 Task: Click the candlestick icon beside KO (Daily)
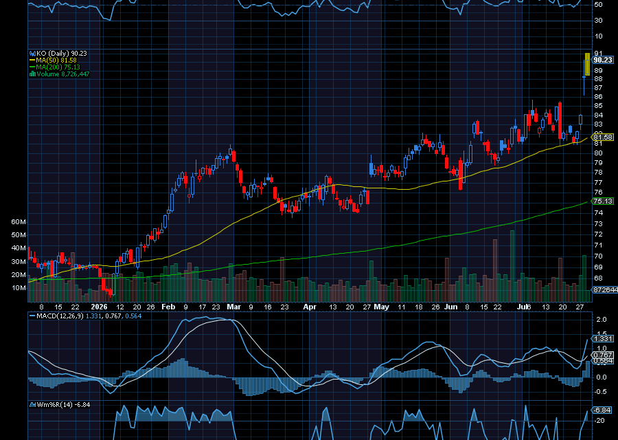click(33, 53)
